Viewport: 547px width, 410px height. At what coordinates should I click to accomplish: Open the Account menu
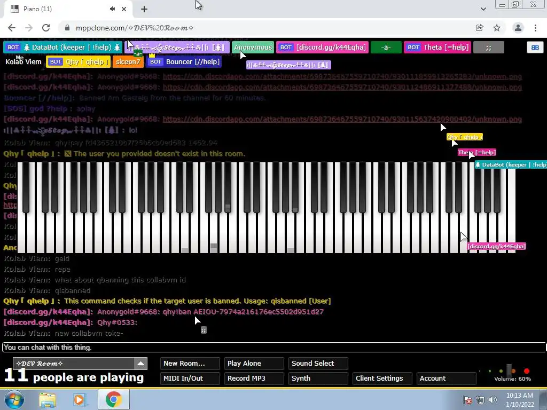click(446, 379)
